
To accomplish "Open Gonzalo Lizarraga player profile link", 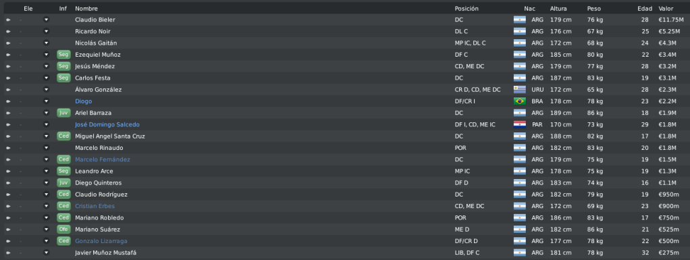I will click(101, 240).
